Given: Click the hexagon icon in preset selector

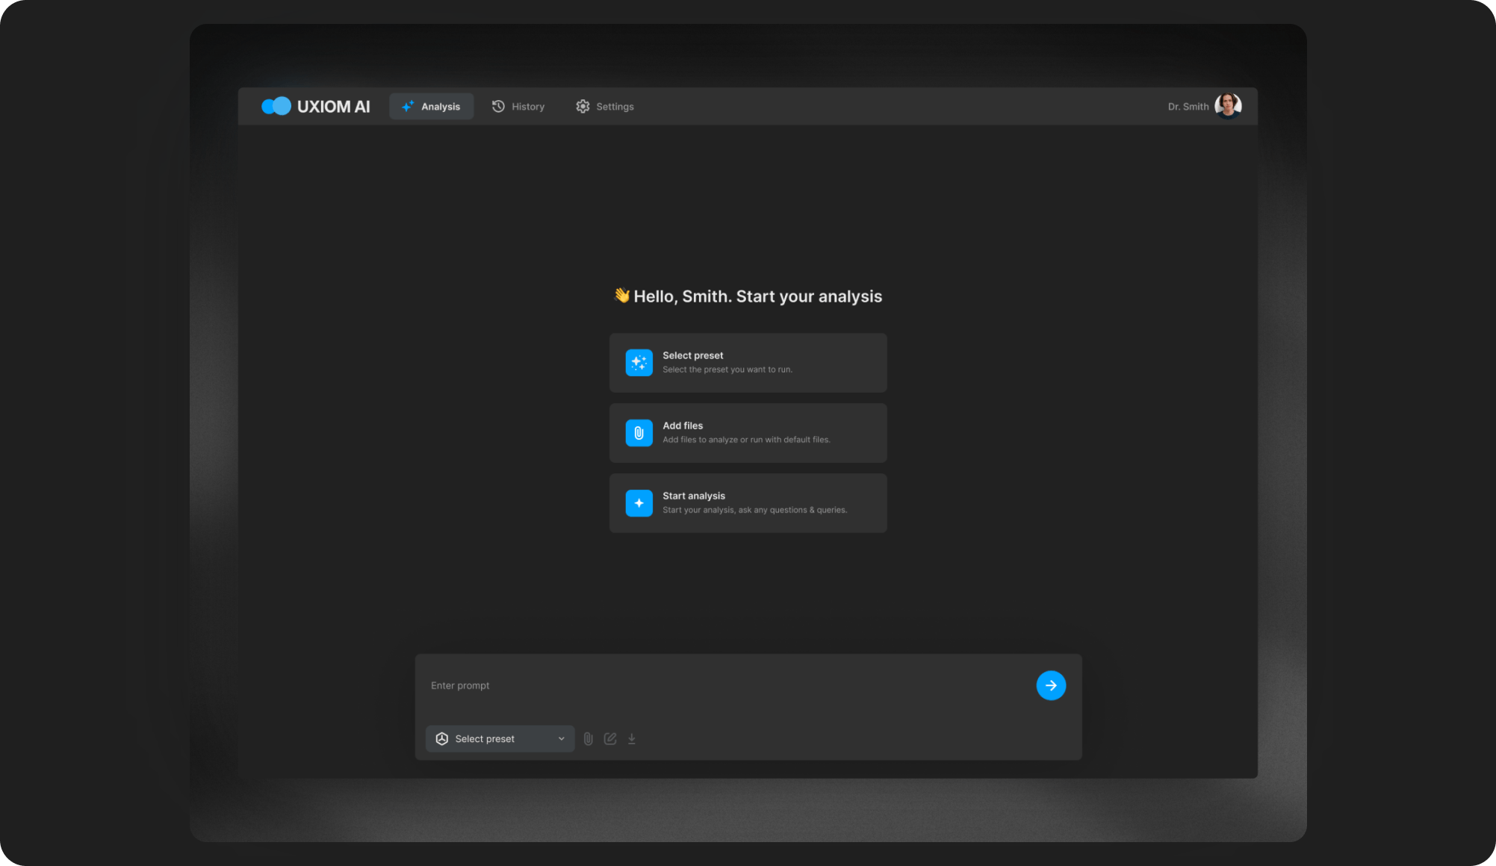Looking at the screenshot, I should (x=442, y=738).
